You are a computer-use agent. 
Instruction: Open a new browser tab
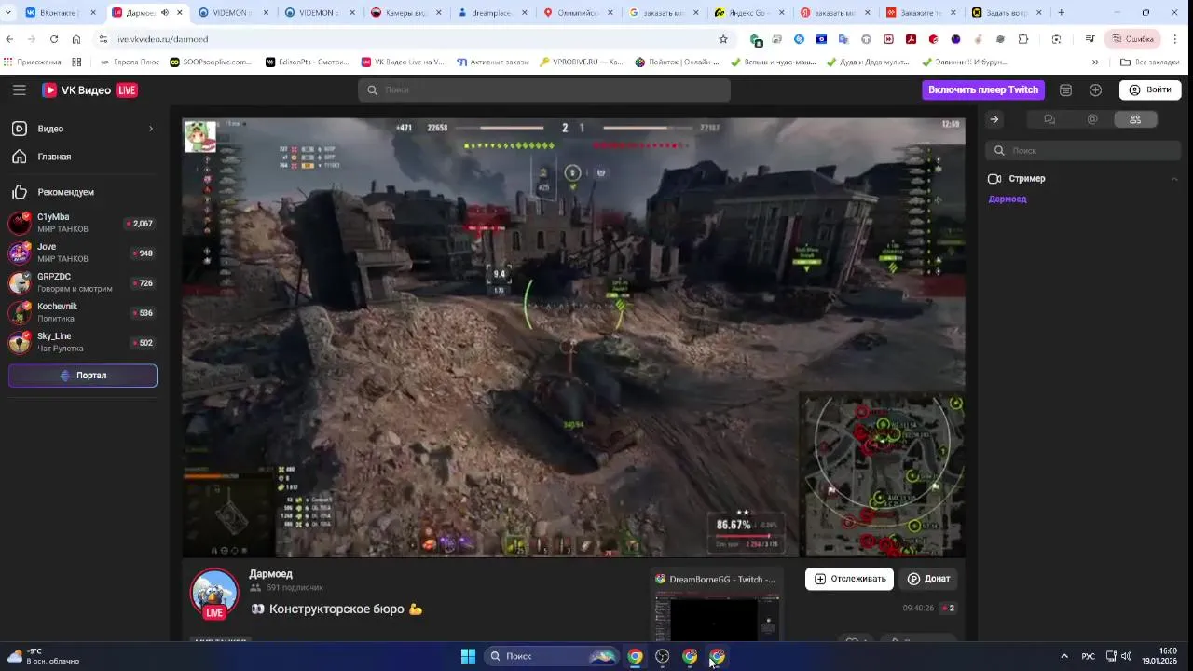coord(1061,13)
